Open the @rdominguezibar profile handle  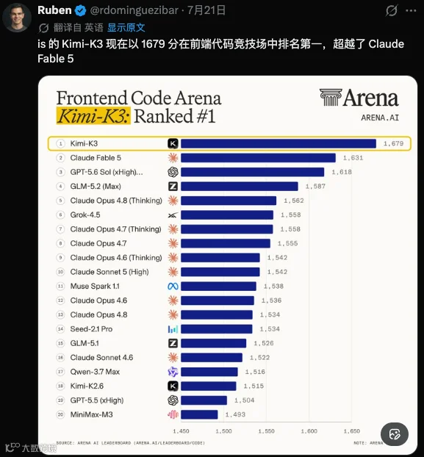134,10
